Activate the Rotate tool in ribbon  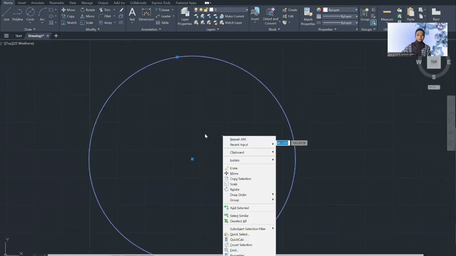88,10
